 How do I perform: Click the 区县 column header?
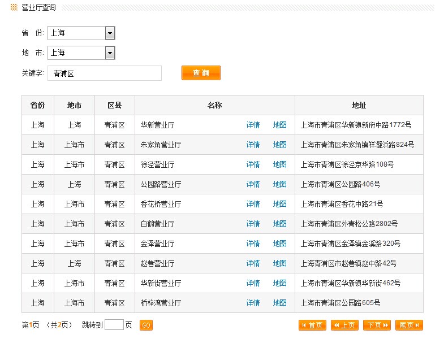[115, 105]
